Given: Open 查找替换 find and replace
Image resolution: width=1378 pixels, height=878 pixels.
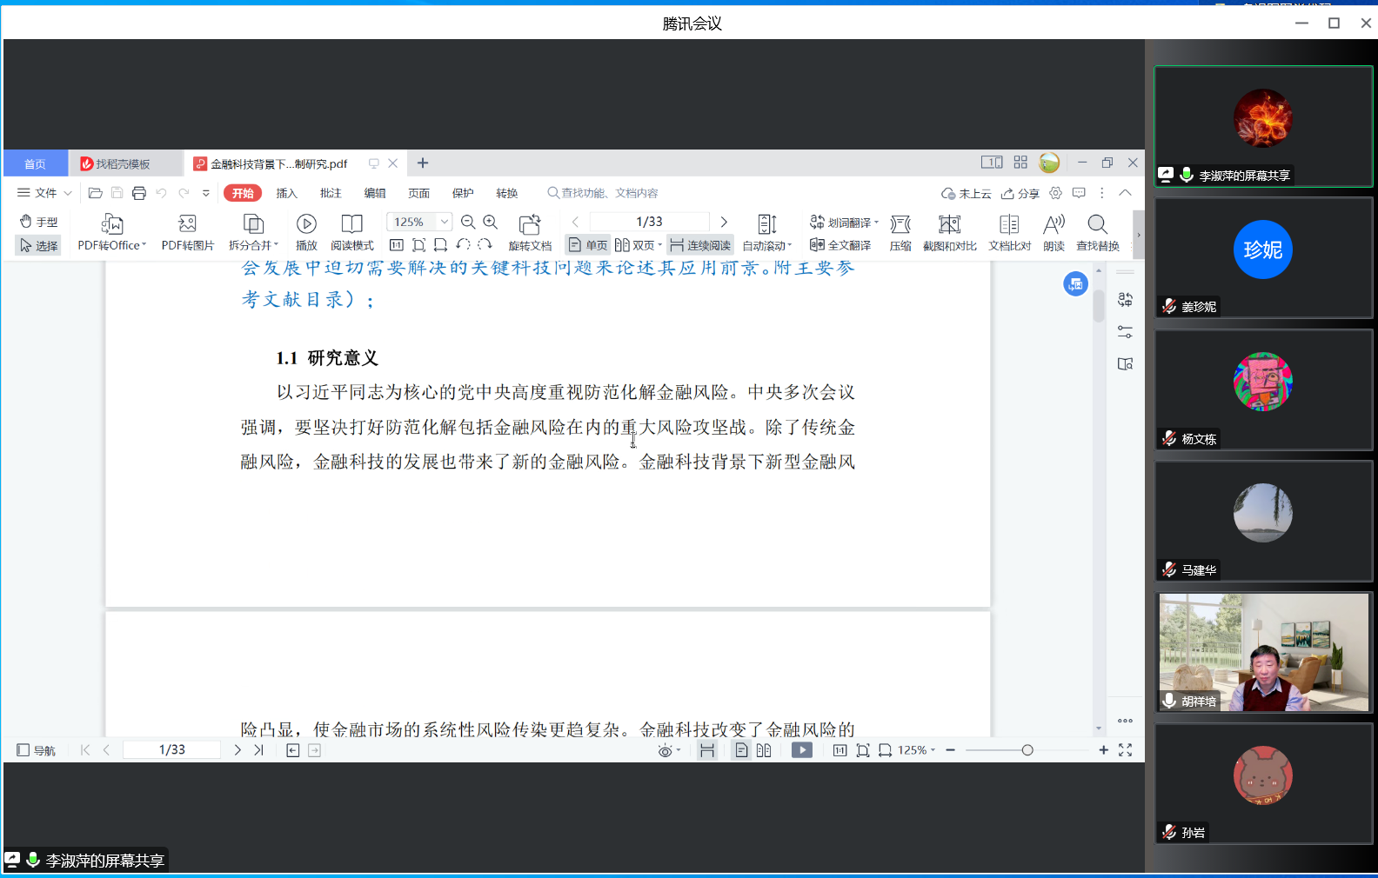Looking at the screenshot, I should pyautogui.click(x=1097, y=224).
